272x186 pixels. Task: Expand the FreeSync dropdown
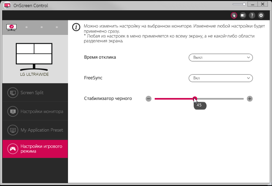point(221,78)
